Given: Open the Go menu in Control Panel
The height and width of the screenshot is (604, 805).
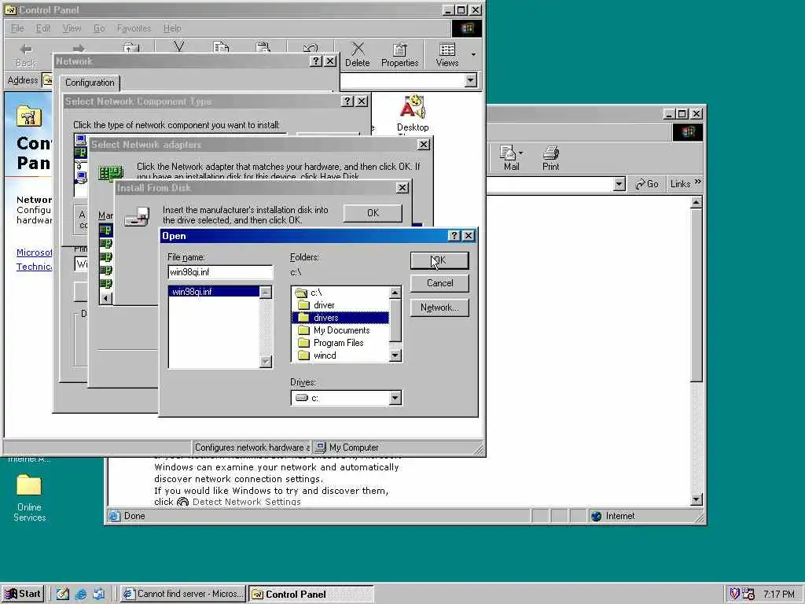Looking at the screenshot, I should point(99,28).
